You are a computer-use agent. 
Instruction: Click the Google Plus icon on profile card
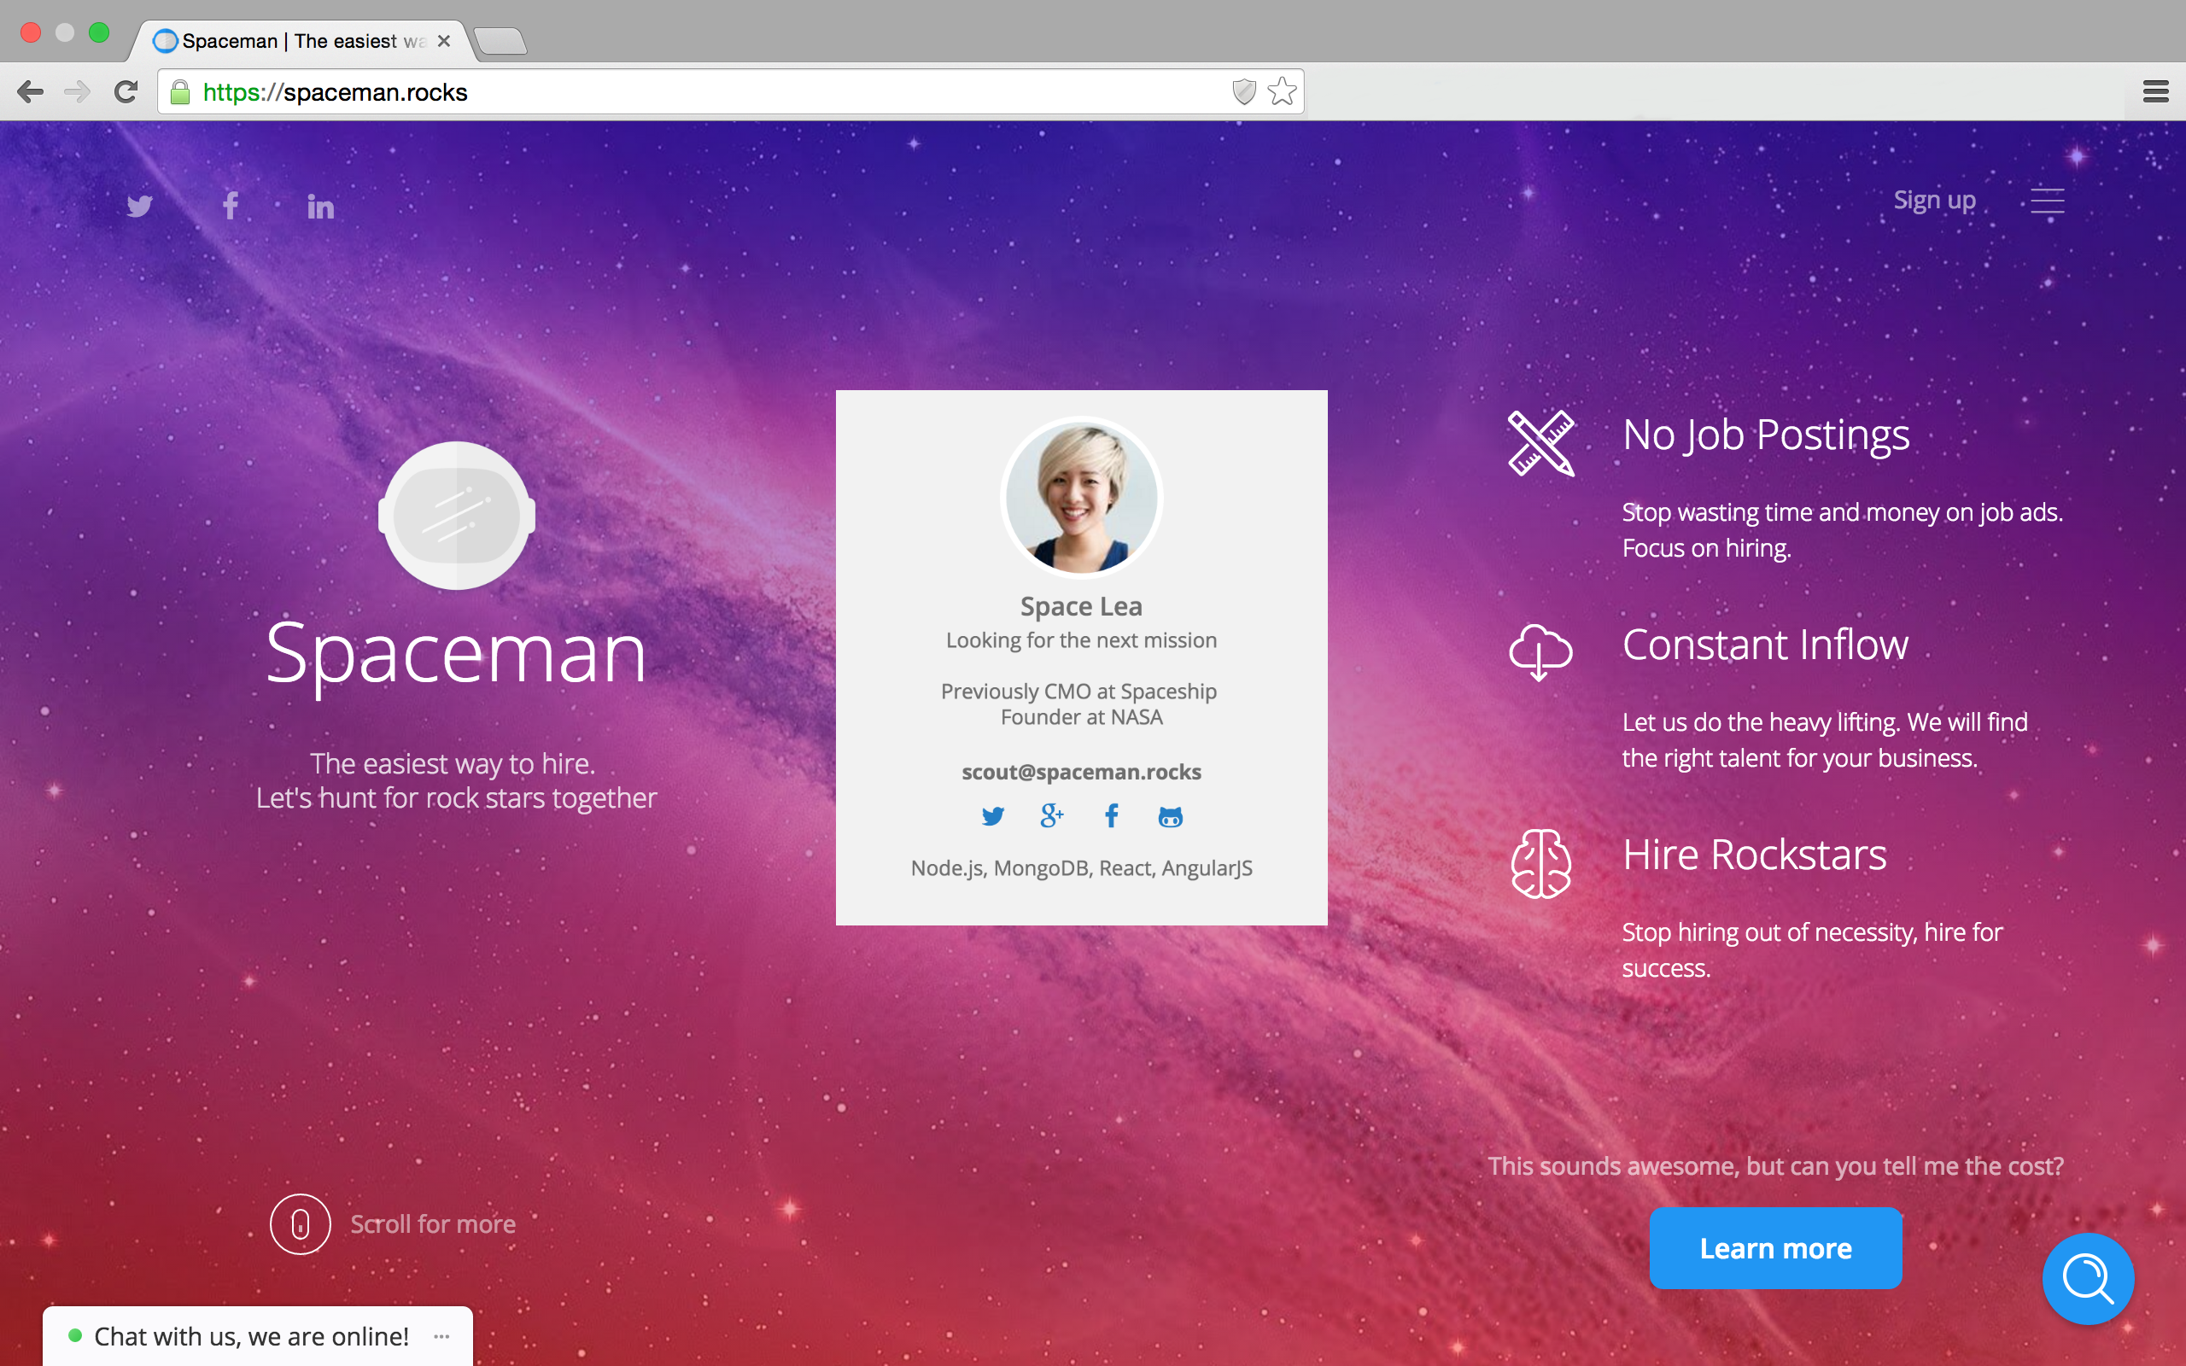click(x=1051, y=817)
